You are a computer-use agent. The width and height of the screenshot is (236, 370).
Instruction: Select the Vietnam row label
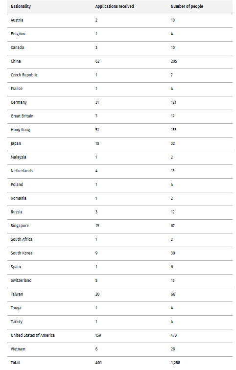(x=18, y=349)
